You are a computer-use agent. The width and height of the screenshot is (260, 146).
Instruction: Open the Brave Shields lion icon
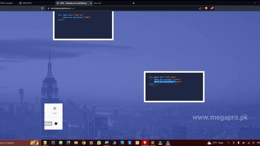pyautogui.click(x=206, y=8)
